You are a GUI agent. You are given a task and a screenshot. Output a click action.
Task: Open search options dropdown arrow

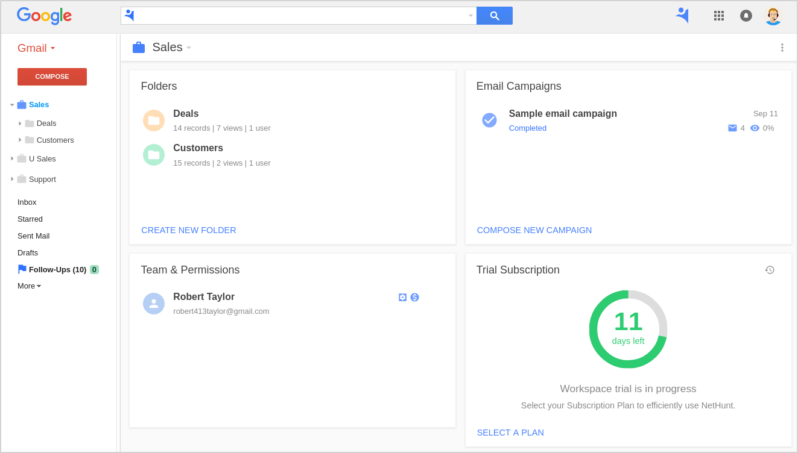471,16
